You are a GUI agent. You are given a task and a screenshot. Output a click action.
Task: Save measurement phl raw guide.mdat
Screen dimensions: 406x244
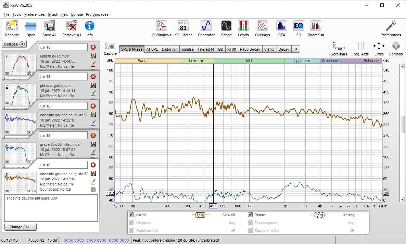[93, 86]
